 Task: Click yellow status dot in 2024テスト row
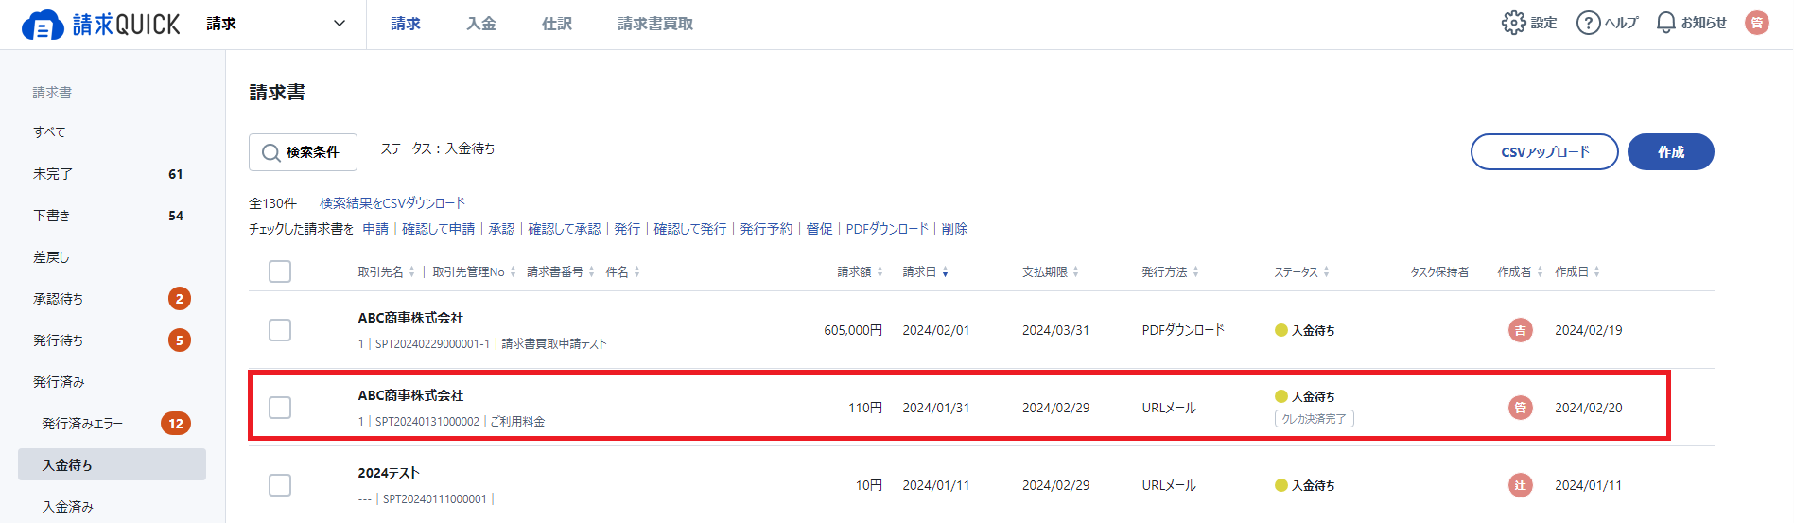pyautogui.click(x=1281, y=485)
